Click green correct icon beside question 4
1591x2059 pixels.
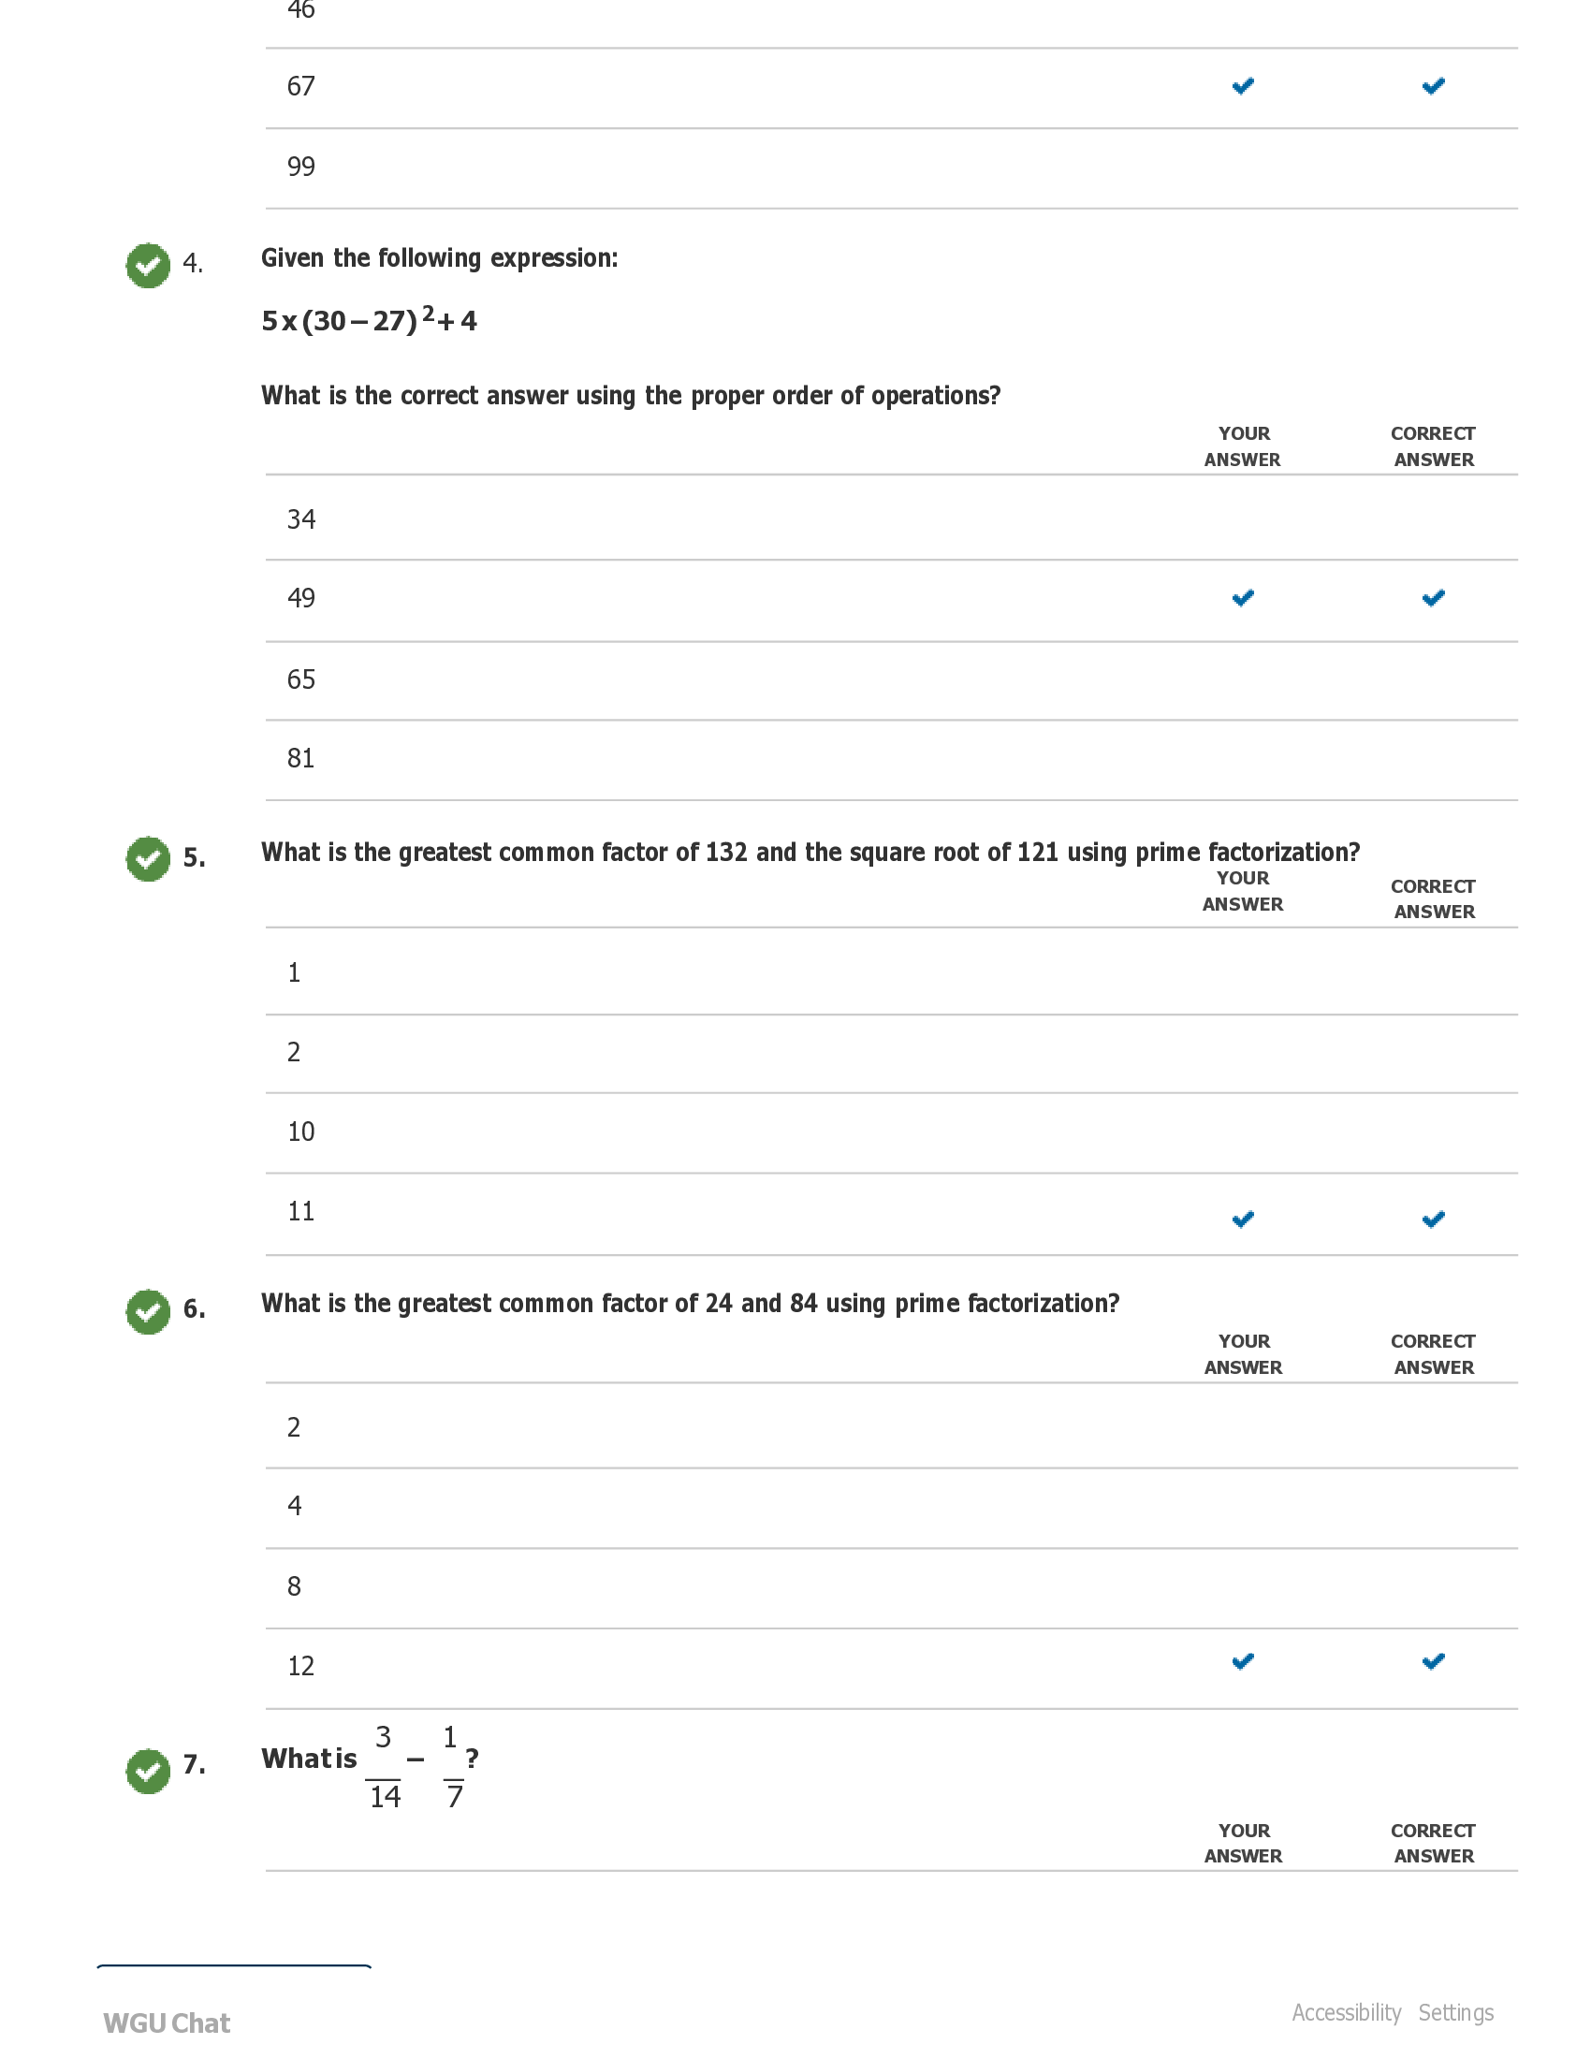148,266
